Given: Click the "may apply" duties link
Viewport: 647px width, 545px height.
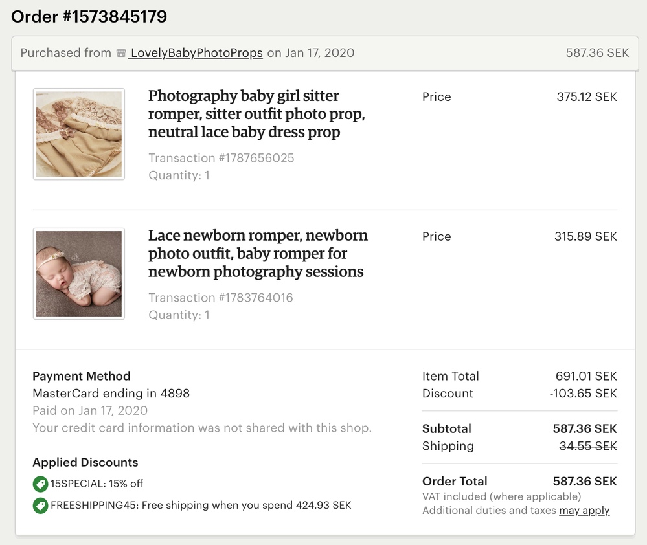Looking at the screenshot, I should [584, 511].
